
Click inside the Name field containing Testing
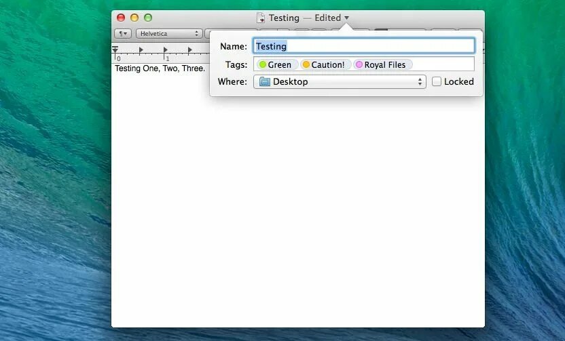(x=364, y=46)
